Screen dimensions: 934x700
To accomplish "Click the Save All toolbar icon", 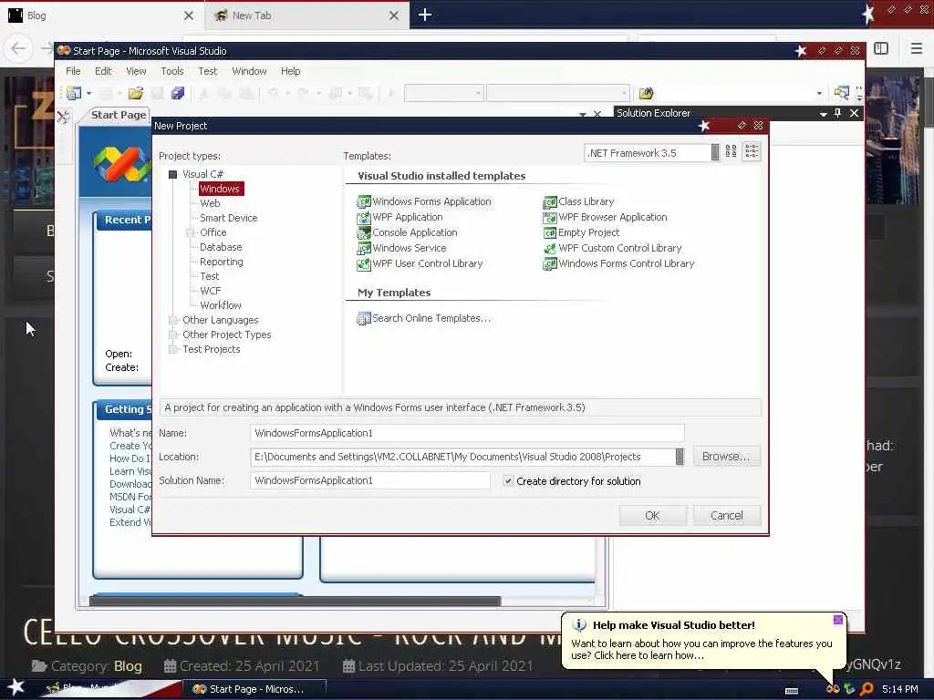I will [x=178, y=93].
